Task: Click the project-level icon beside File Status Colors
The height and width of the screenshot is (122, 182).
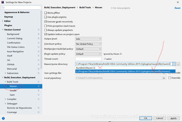Action: (39, 47)
